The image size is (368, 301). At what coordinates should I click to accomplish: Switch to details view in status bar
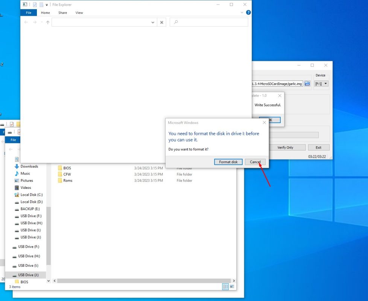pos(225,287)
